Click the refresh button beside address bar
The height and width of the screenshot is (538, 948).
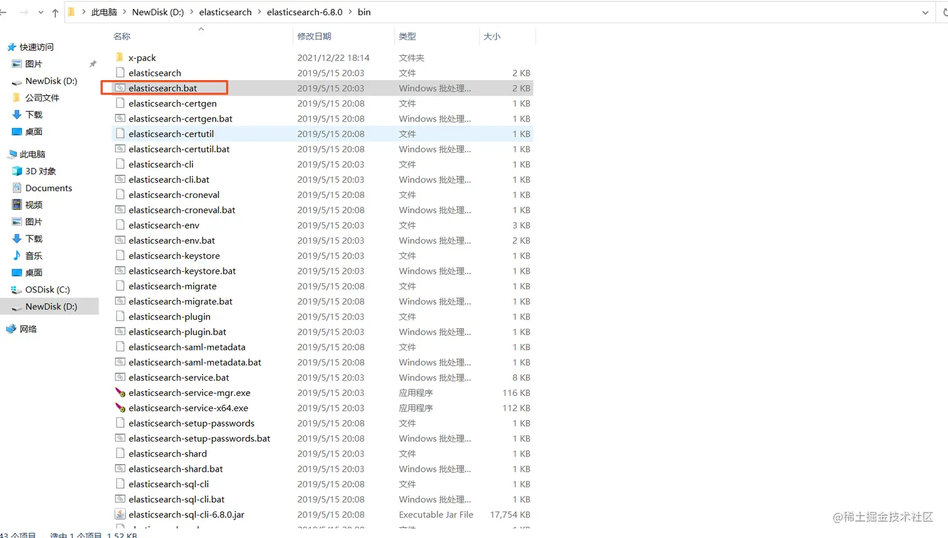pyautogui.click(x=945, y=13)
